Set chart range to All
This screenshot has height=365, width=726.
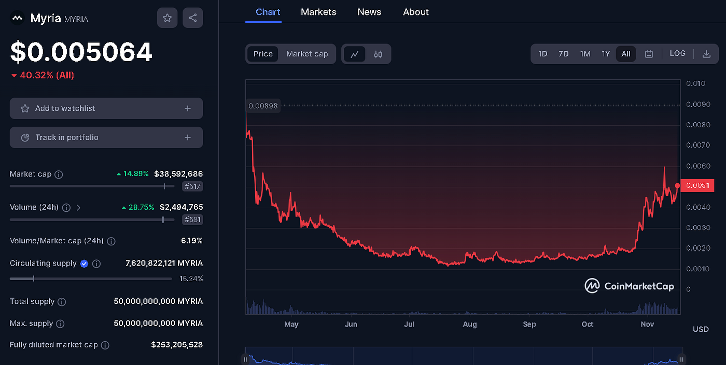626,54
